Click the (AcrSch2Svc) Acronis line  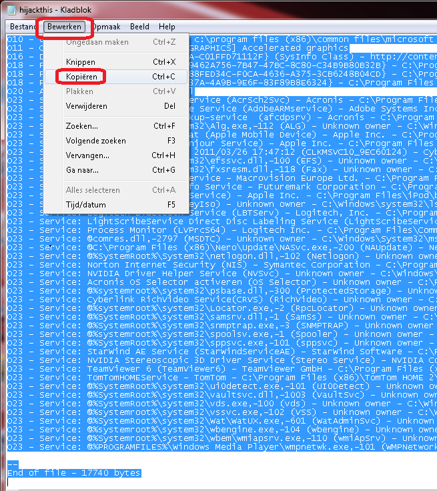(314, 100)
